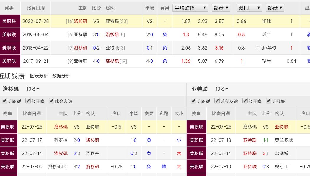Viewport: 310px width, 176px height.
Task: Uncheck the 美冠杯 checkbox
Action: (x=268, y=101)
